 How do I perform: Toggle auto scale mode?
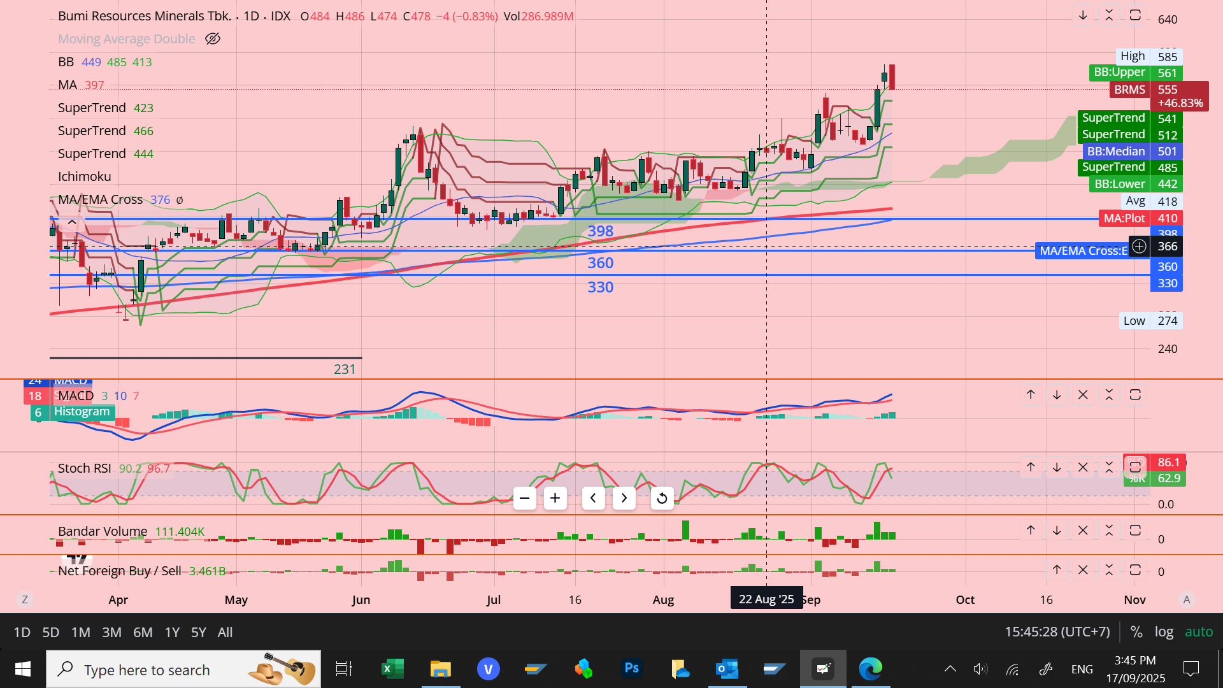point(1199,632)
